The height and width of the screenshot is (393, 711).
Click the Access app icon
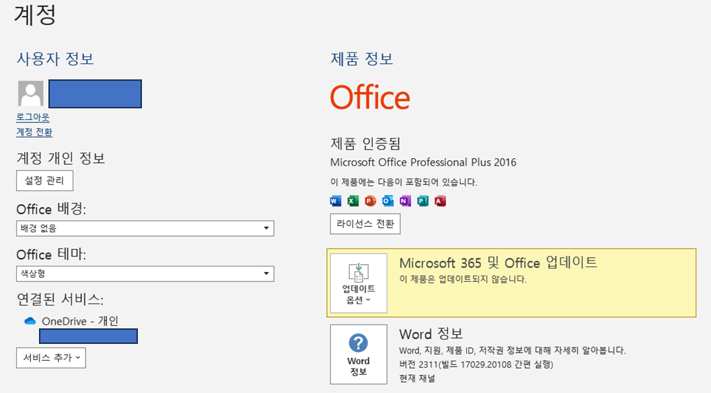coord(440,201)
